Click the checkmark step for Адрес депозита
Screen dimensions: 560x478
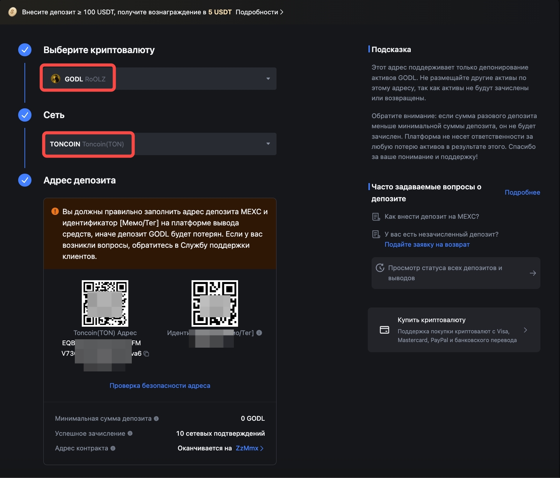pyautogui.click(x=25, y=180)
